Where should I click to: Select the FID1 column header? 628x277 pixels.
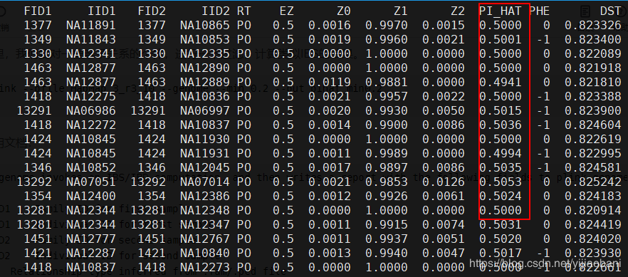tap(38, 11)
